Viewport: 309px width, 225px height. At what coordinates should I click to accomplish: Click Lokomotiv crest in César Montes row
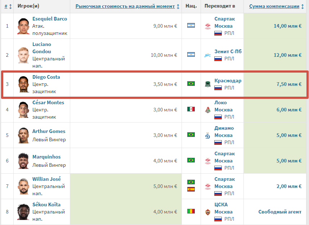(208, 110)
